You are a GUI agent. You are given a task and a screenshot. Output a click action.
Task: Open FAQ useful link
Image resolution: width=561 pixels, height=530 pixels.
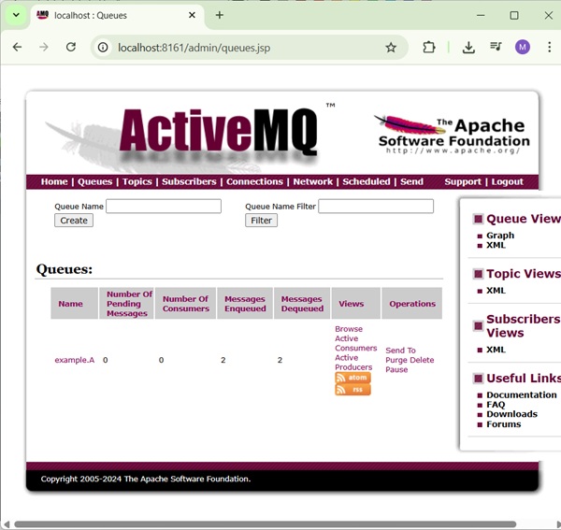(496, 405)
